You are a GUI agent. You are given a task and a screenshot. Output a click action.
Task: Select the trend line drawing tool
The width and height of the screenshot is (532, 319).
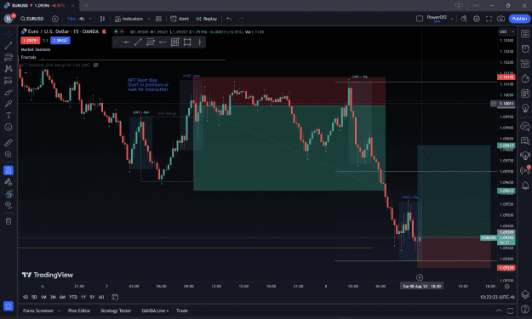click(9, 45)
